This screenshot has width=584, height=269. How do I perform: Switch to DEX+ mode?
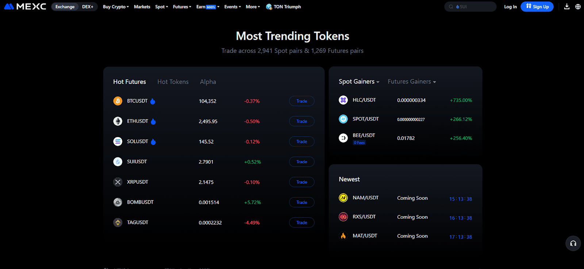[x=88, y=7]
